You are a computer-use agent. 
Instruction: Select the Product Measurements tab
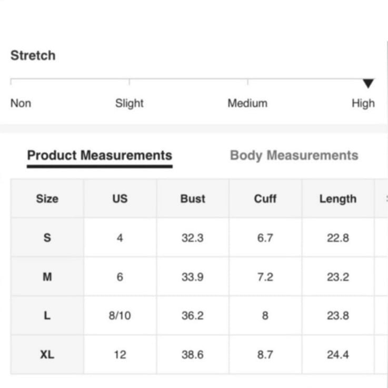pos(100,156)
